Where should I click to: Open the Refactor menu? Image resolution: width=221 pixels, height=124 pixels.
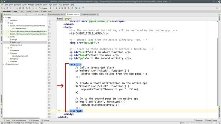pos(38,4)
